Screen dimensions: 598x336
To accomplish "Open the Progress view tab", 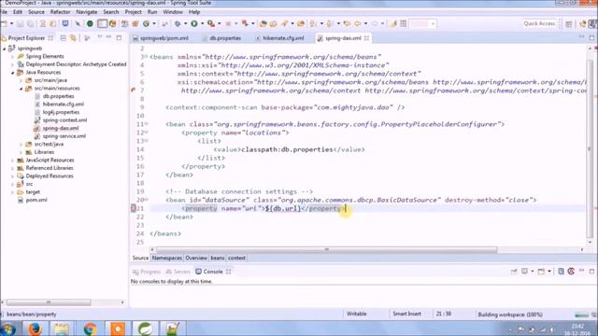I will pos(147,272).
